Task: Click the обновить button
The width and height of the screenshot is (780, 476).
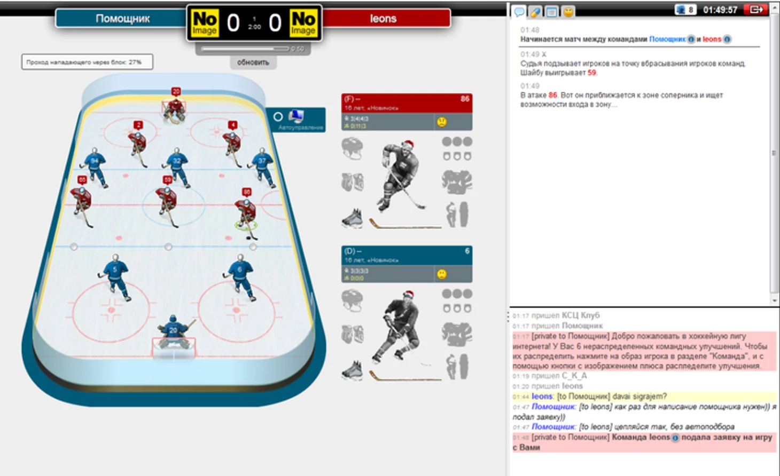Action: [x=253, y=62]
